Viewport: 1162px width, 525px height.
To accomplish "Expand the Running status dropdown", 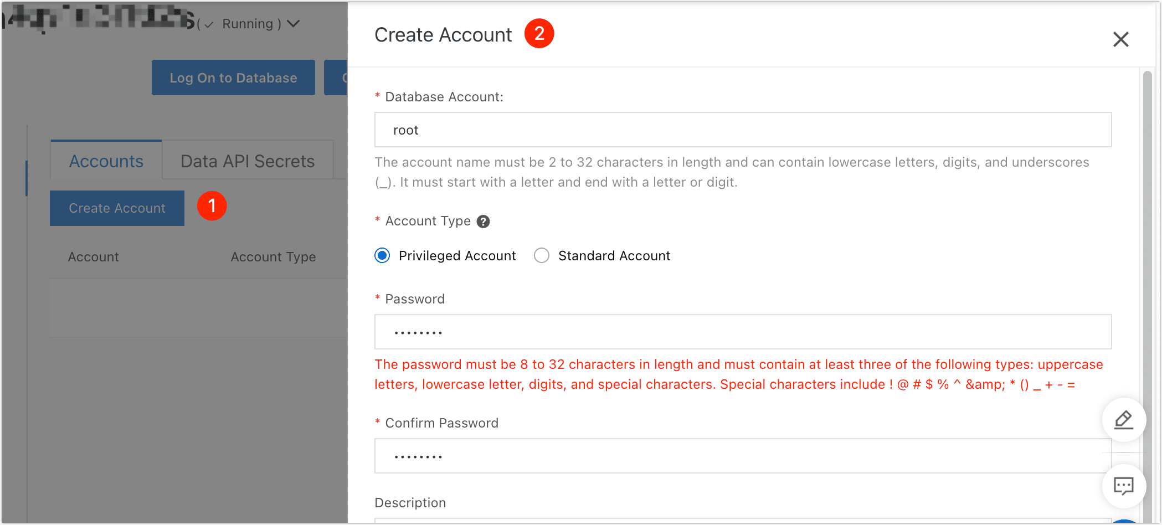I will pos(294,23).
